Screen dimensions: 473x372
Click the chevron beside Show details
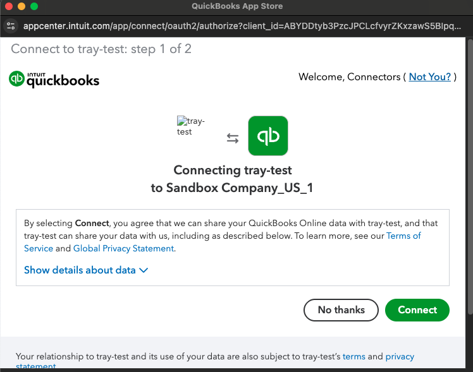(x=144, y=270)
